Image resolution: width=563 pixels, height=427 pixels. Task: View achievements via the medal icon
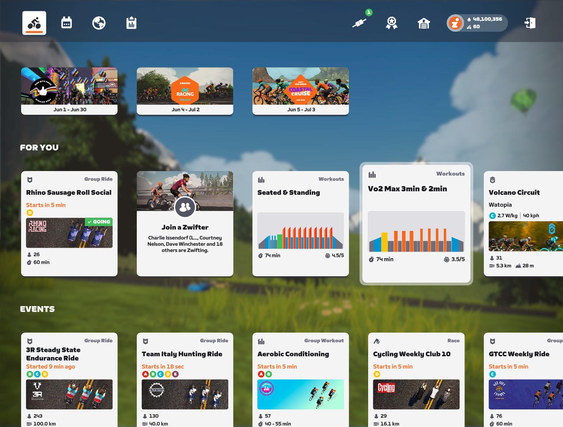(x=391, y=23)
